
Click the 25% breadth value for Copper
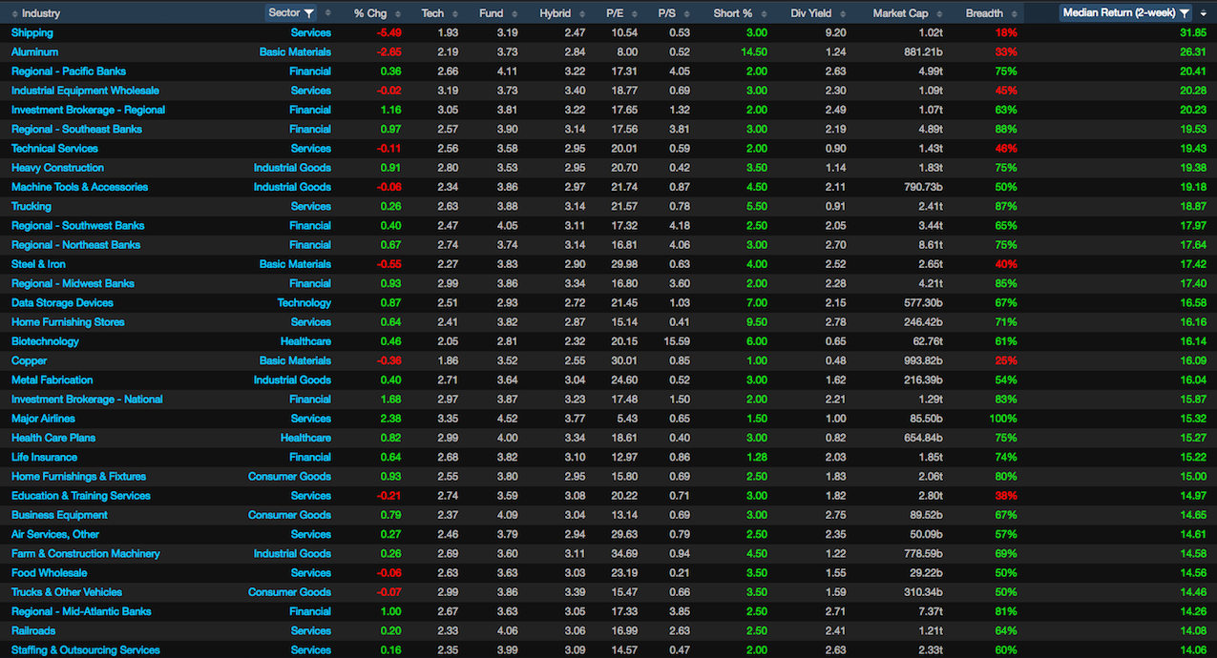tap(1006, 360)
